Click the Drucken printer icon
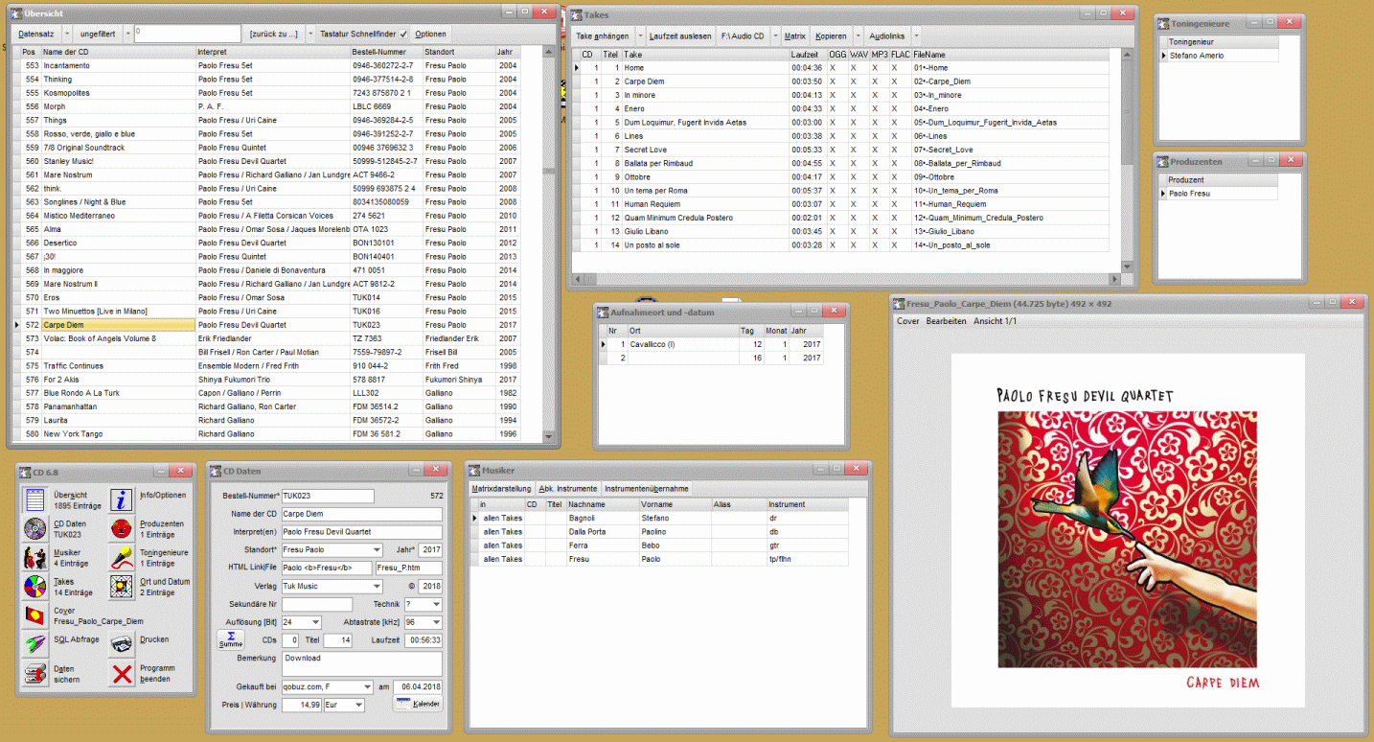The width and height of the screenshot is (1374, 742). 122,644
